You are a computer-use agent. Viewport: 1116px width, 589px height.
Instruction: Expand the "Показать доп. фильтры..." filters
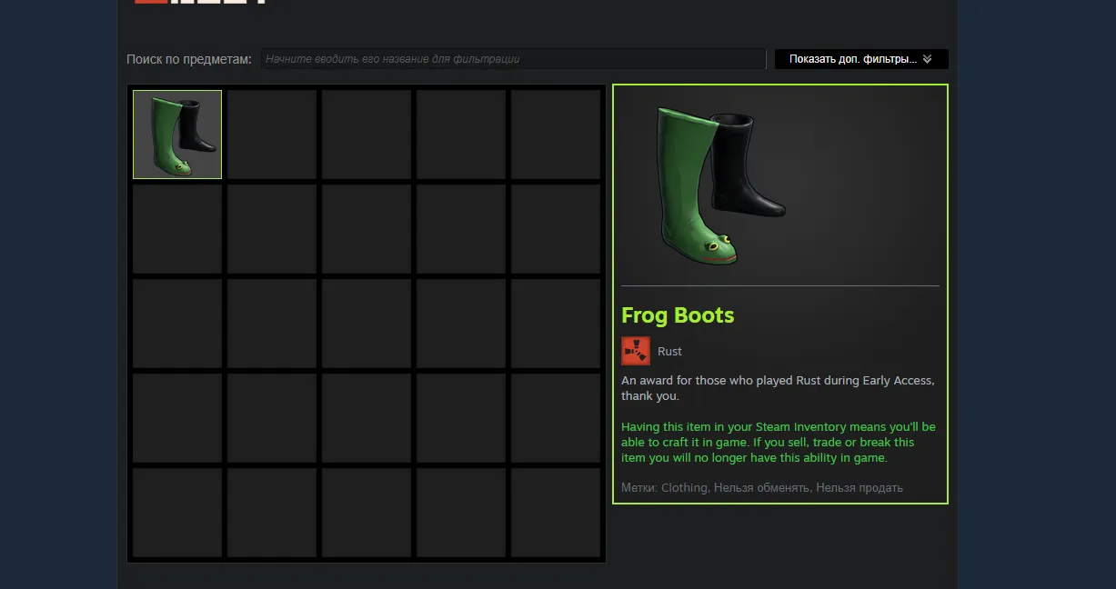(861, 59)
